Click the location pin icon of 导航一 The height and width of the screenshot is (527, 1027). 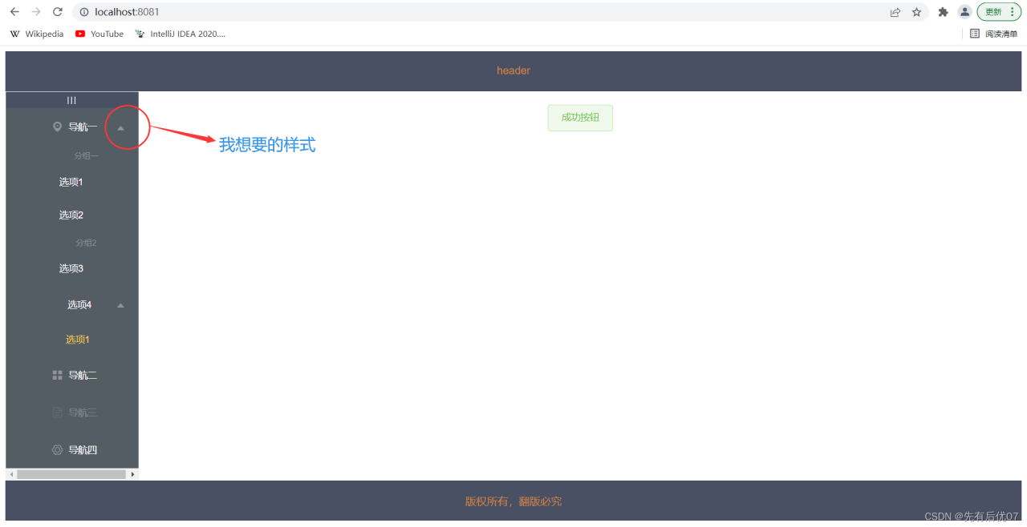pyautogui.click(x=57, y=127)
